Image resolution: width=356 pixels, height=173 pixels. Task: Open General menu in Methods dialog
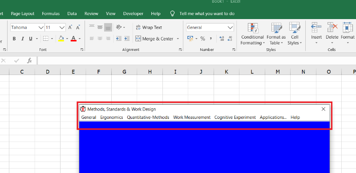(89, 117)
